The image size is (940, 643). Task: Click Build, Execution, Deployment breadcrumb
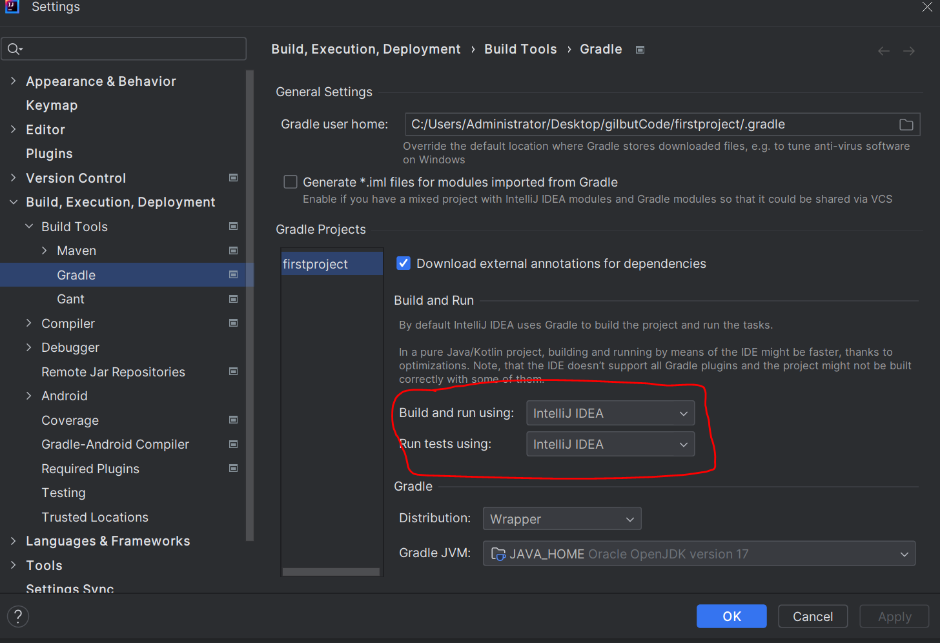(366, 49)
